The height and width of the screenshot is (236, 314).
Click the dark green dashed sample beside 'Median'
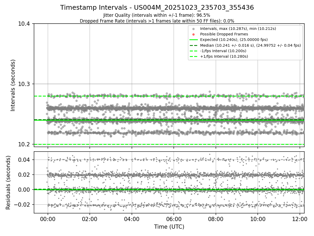[x=193, y=45]
